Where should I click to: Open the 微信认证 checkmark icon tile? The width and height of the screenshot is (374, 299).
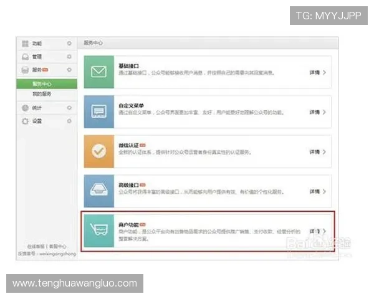98,151
